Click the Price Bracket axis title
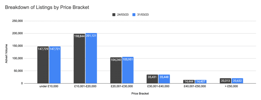261x100 pixels. (x=140, y=94)
